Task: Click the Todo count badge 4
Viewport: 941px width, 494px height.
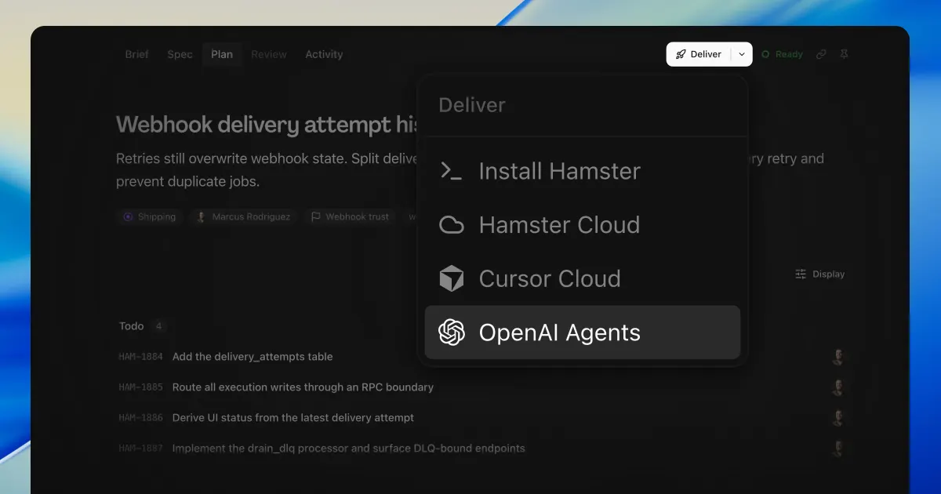Action: [x=158, y=326]
